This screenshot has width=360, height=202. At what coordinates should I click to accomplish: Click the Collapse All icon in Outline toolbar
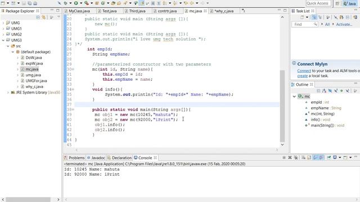pyautogui.click(x=318, y=91)
